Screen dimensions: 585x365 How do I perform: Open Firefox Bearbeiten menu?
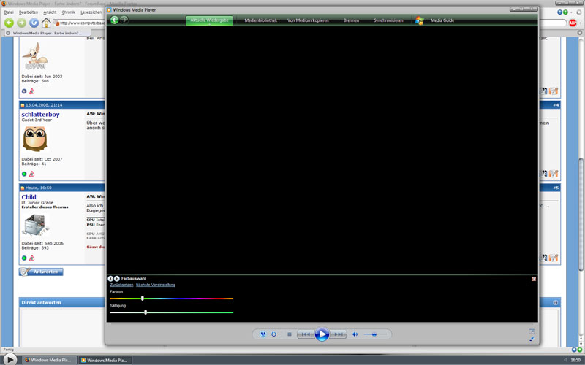[x=29, y=12]
